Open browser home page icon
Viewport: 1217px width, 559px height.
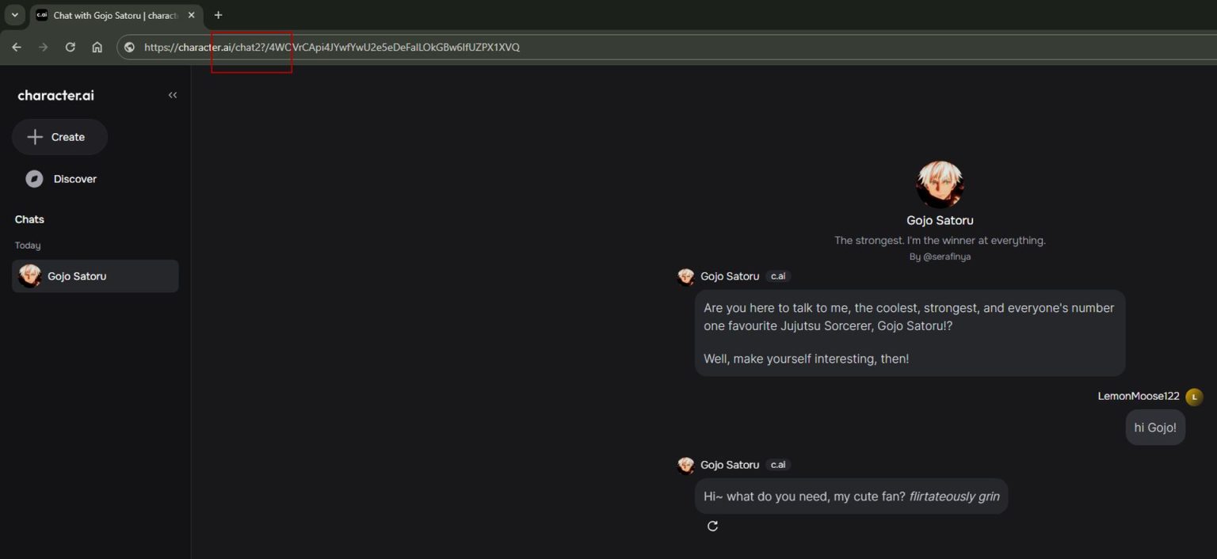[x=97, y=47]
